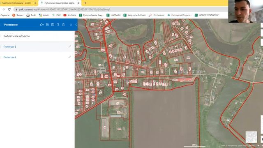Open a new browser tab
The height and width of the screenshot is (148, 263).
85,3
